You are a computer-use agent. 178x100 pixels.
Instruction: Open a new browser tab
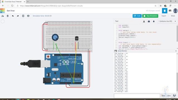28,2
